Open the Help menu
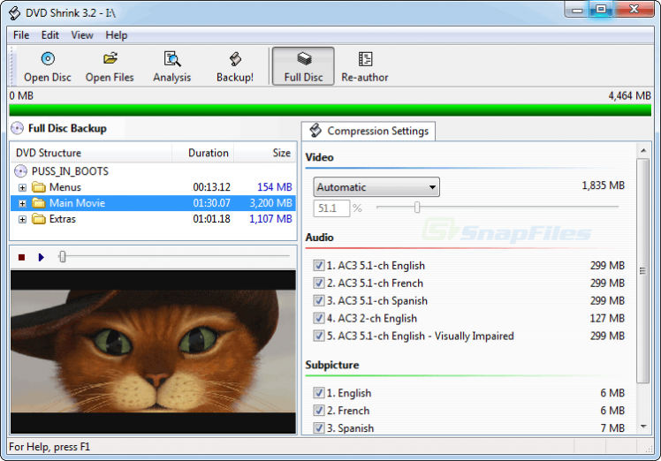Image resolution: width=661 pixels, height=461 pixels. pos(117,35)
